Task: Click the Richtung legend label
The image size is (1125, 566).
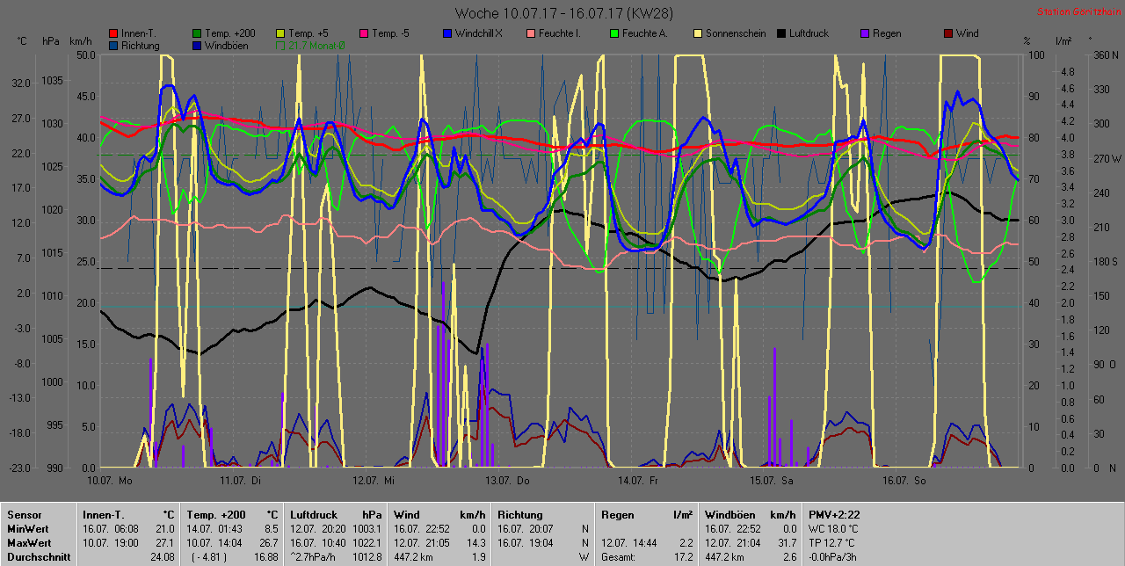Action: [141, 45]
